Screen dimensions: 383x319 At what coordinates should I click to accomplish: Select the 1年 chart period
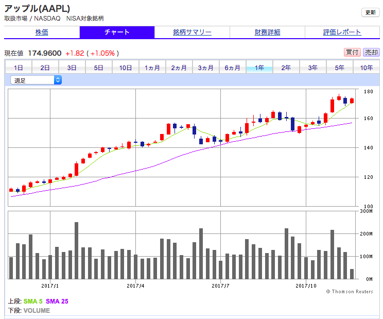click(259, 68)
